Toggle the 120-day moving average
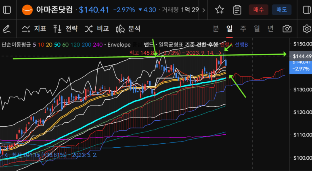 pyautogui.click(x=75, y=45)
